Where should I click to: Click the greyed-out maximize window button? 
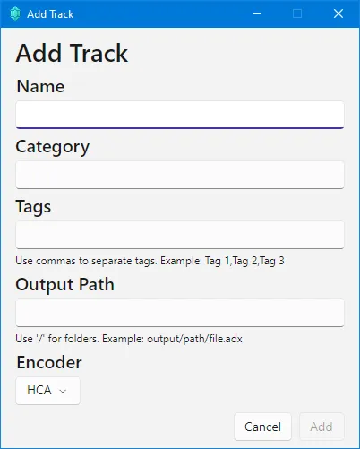297,13
